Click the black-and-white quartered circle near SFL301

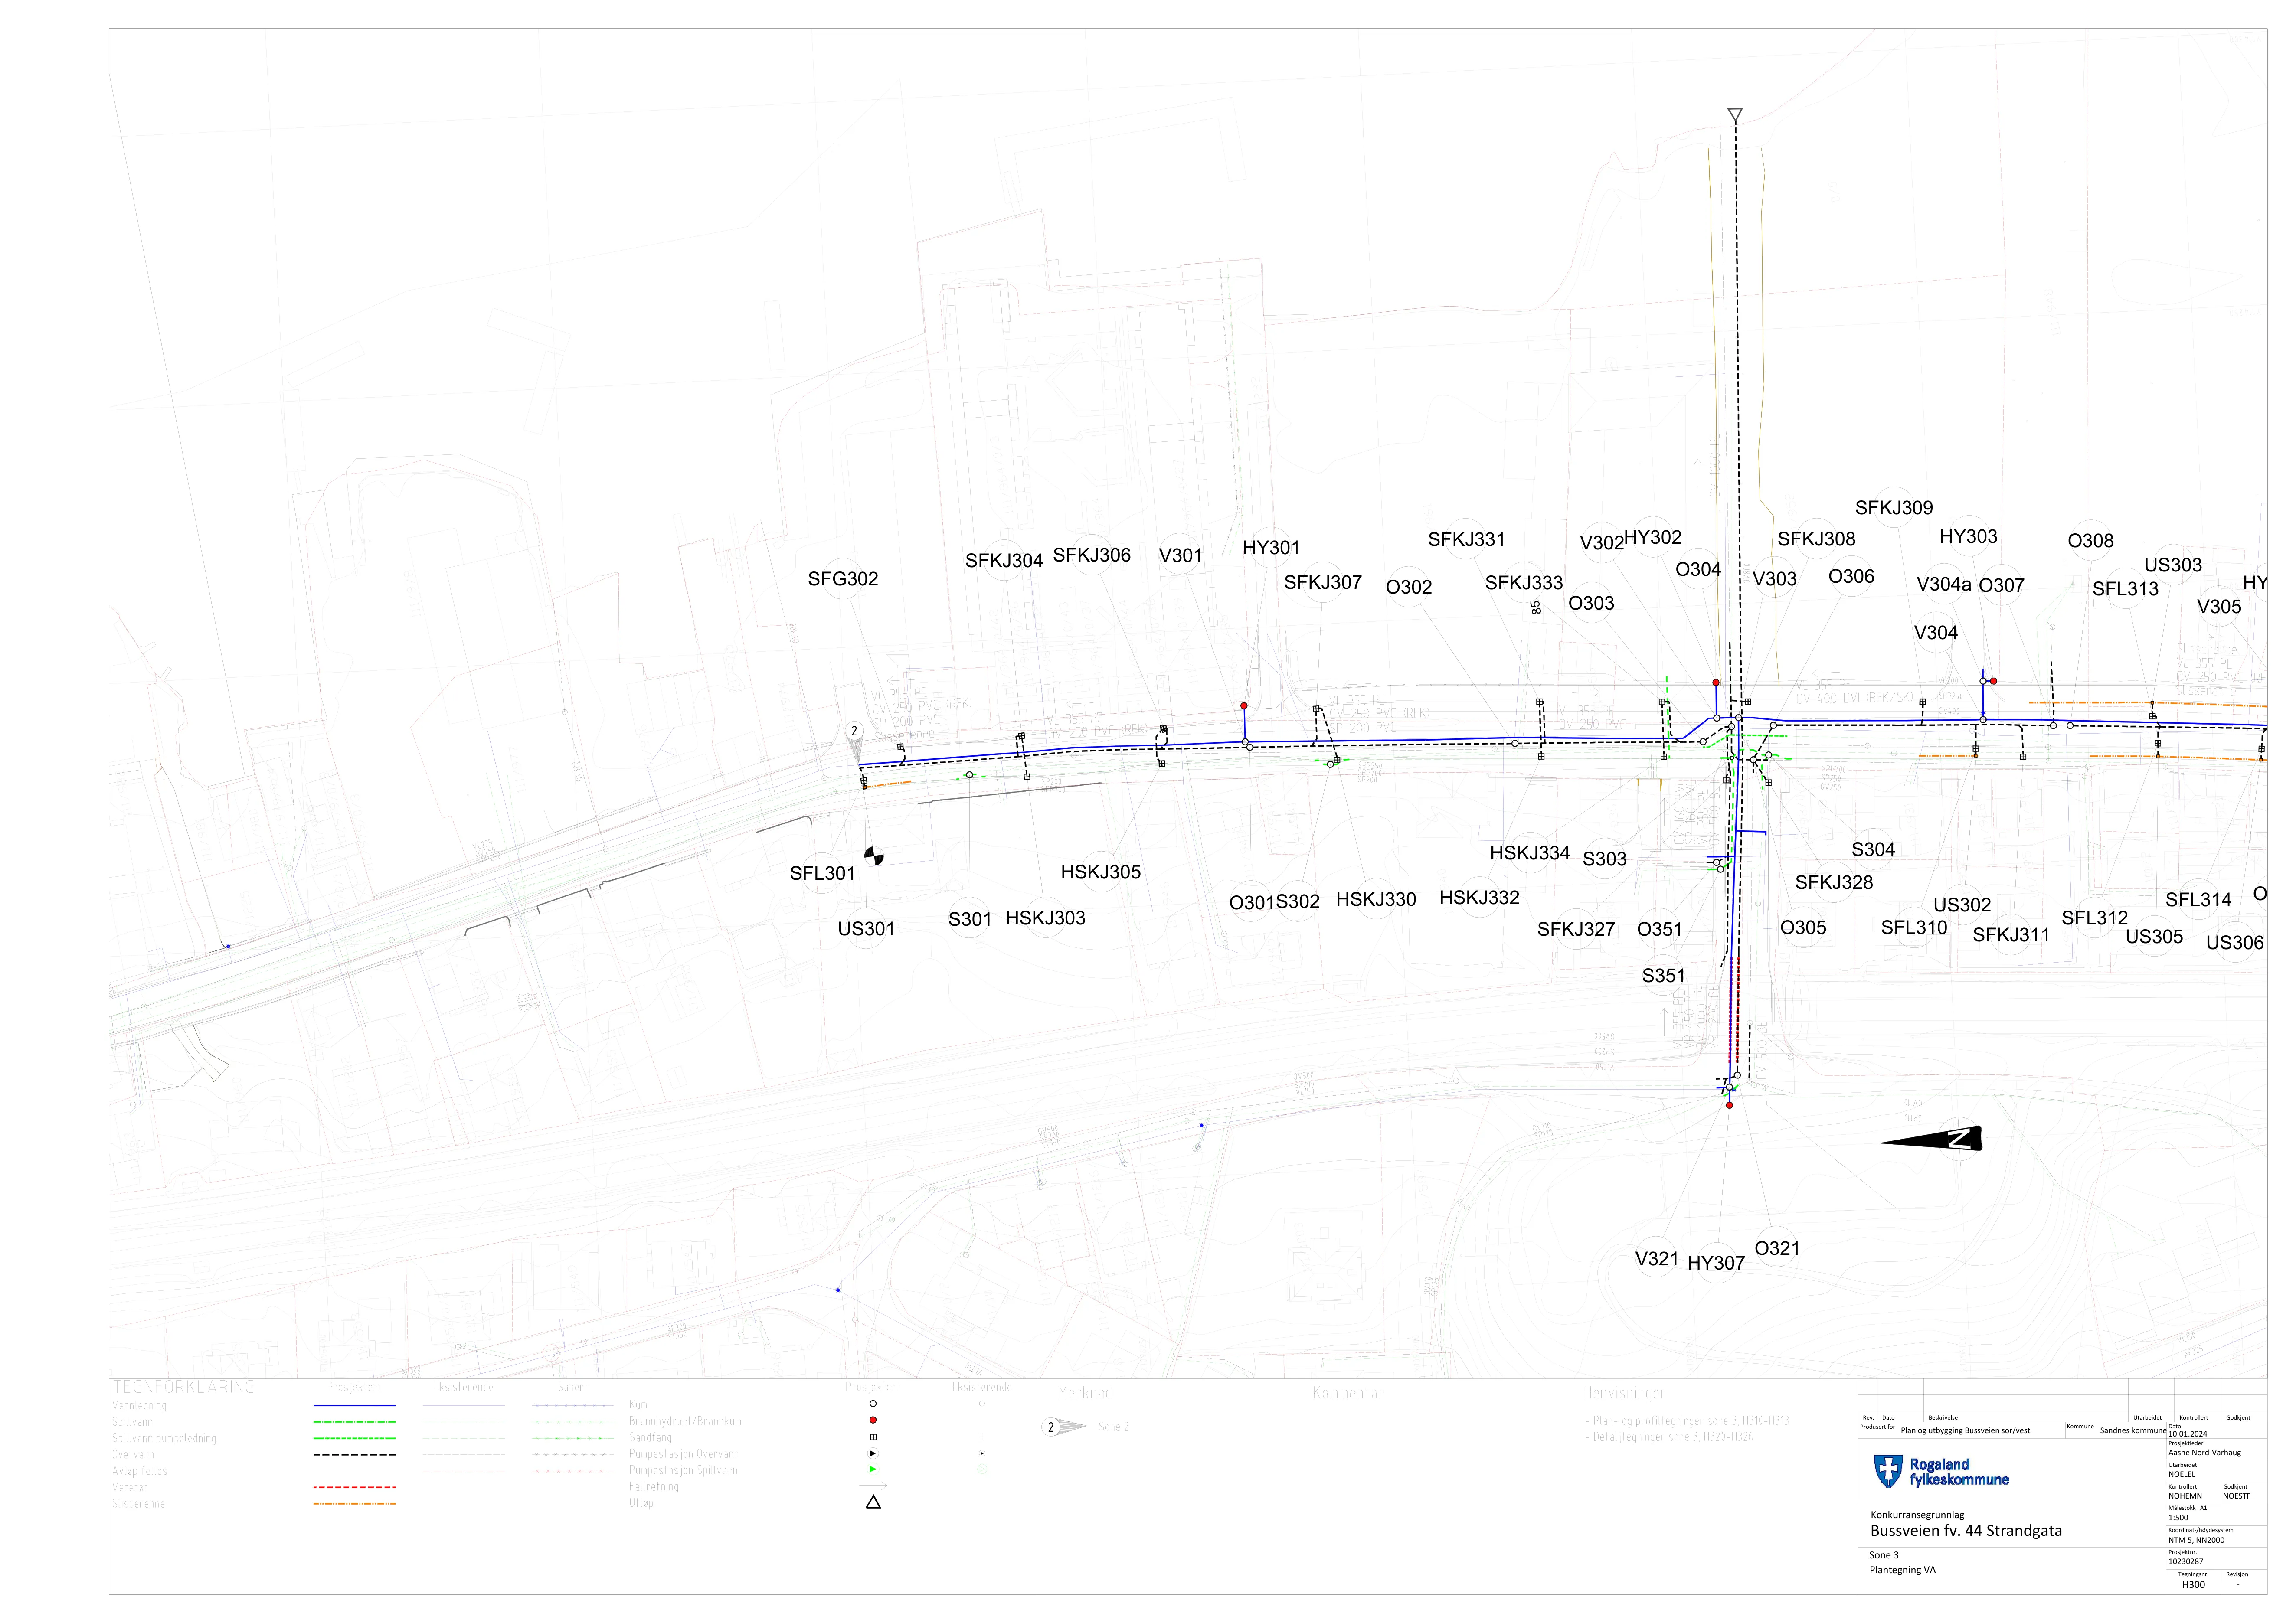tap(874, 856)
